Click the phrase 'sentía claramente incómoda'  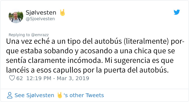pos(53,60)
